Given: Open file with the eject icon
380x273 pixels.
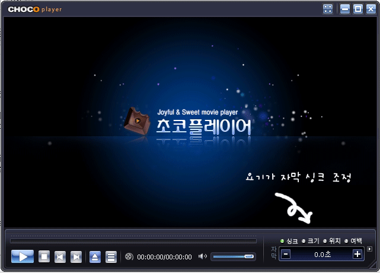Looking at the screenshot, I should click(x=95, y=257).
